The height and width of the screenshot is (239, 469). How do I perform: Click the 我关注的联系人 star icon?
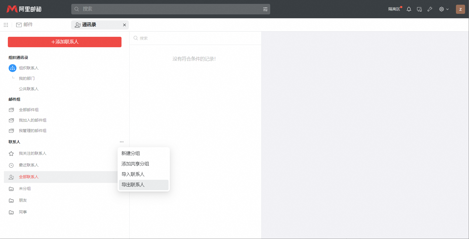tap(11, 154)
